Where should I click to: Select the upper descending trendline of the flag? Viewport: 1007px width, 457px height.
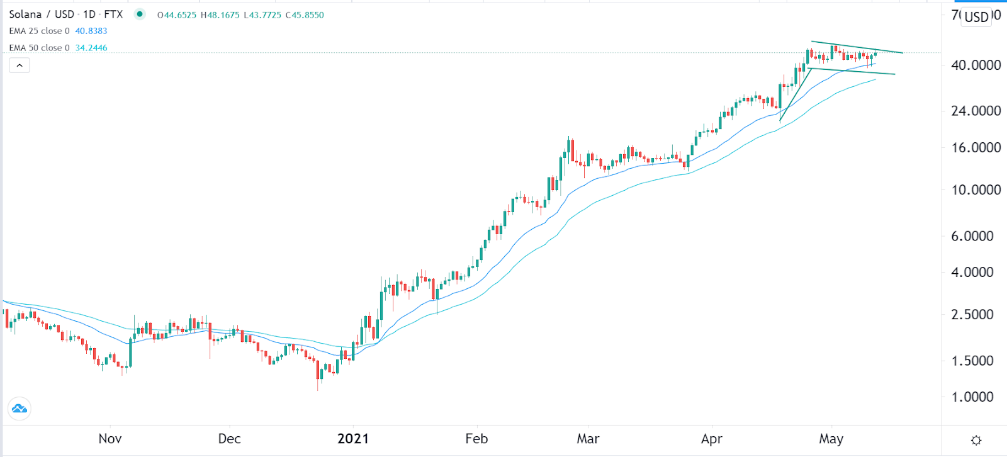pos(857,47)
